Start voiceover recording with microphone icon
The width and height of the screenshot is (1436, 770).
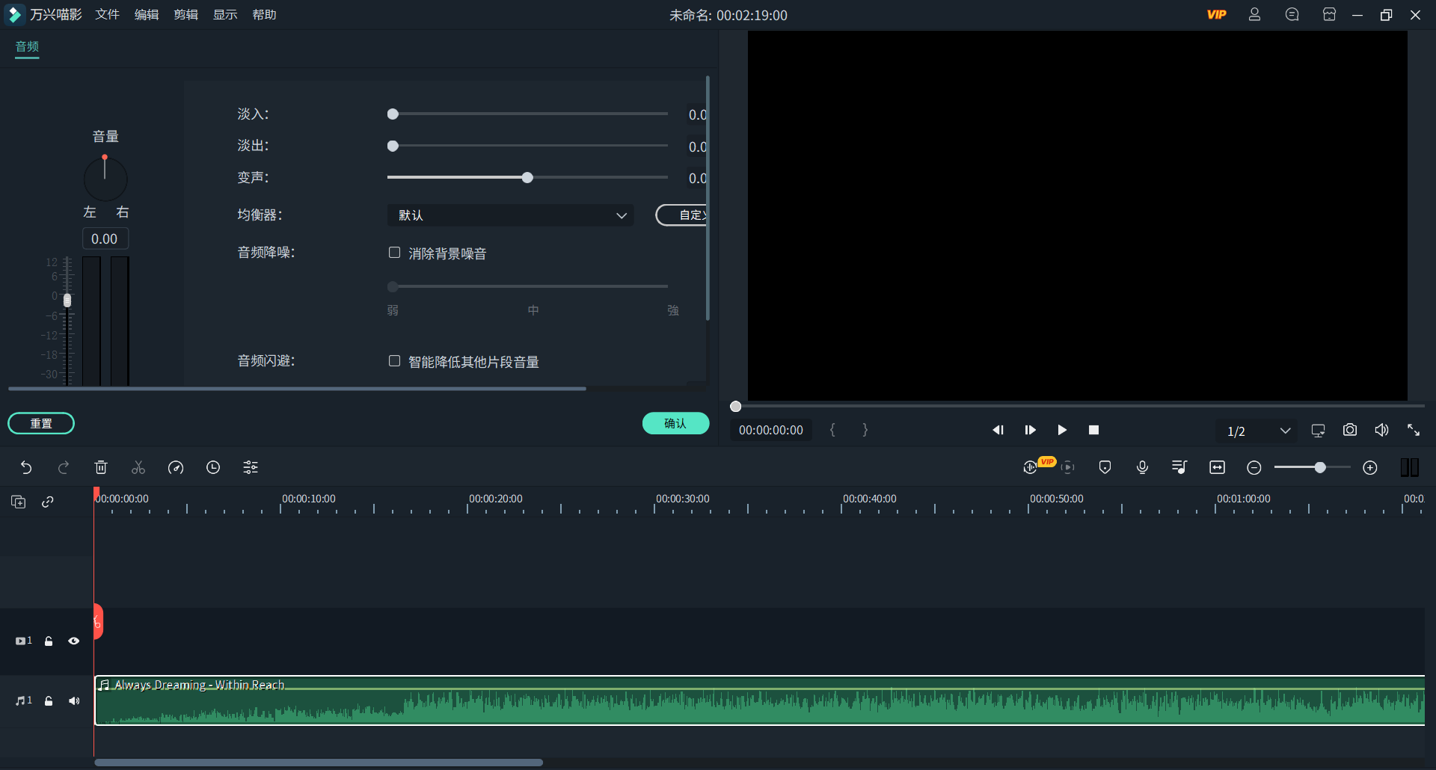point(1141,467)
